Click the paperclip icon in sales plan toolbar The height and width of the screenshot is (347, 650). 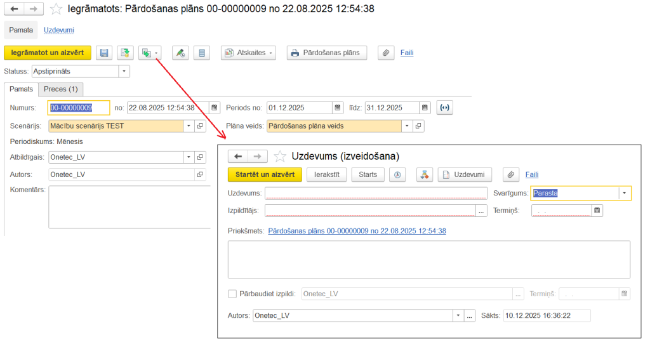tap(385, 53)
